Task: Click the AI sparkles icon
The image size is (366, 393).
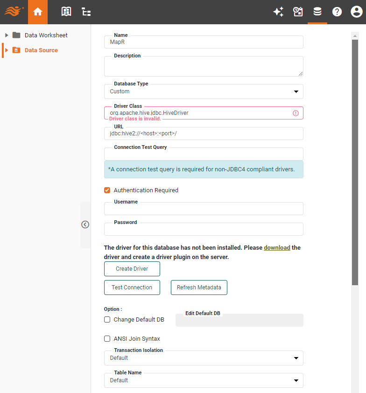Action: click(278, 12)
